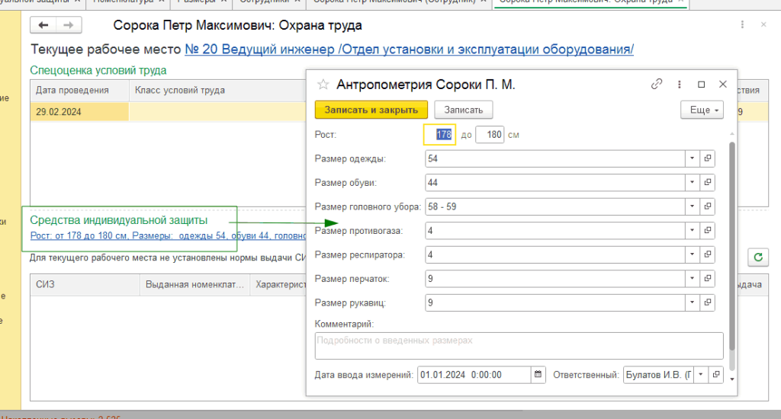Open the Антропометрия dialog kebab menu
This screenshot has width=781, height=419.
coord(680,85)
